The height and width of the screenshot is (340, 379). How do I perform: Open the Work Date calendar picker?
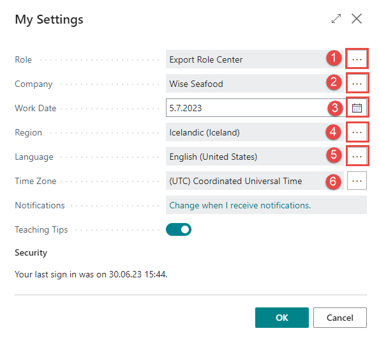coord(357,108)
